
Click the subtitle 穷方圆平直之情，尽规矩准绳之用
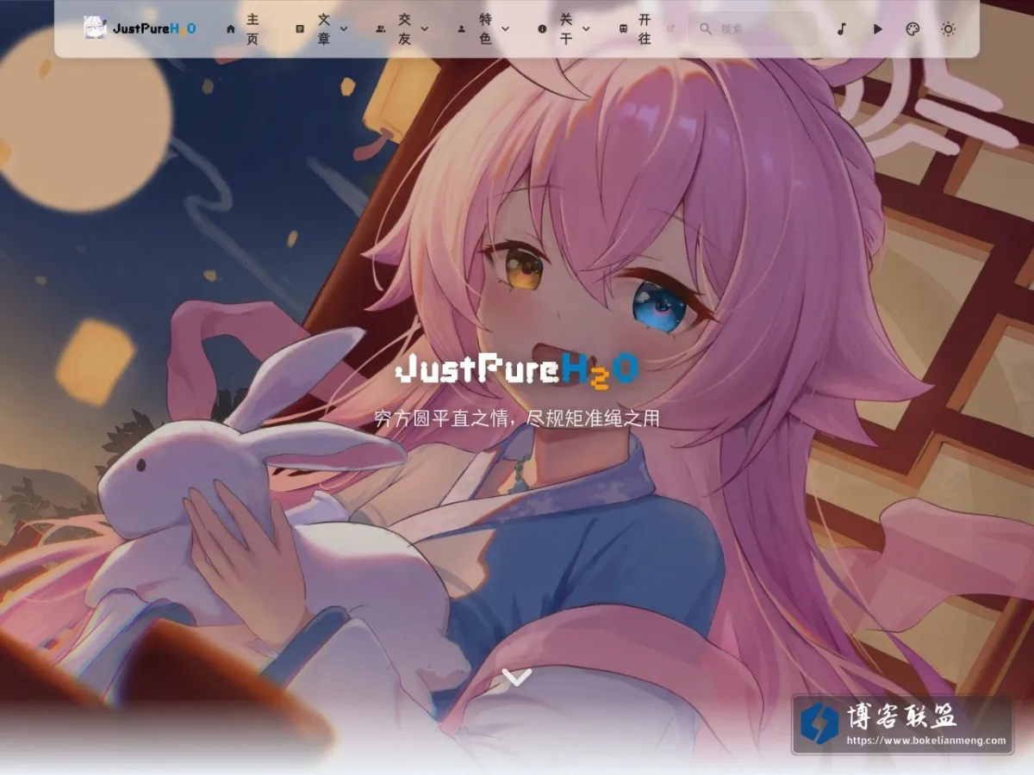point(517,419)
